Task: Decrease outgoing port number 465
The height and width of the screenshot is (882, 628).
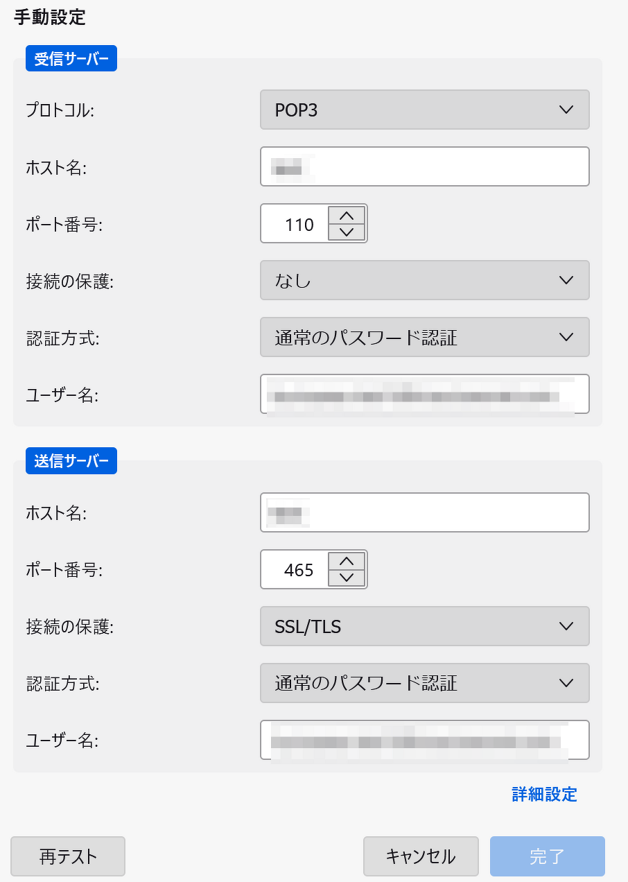Action: pos(347,578)
